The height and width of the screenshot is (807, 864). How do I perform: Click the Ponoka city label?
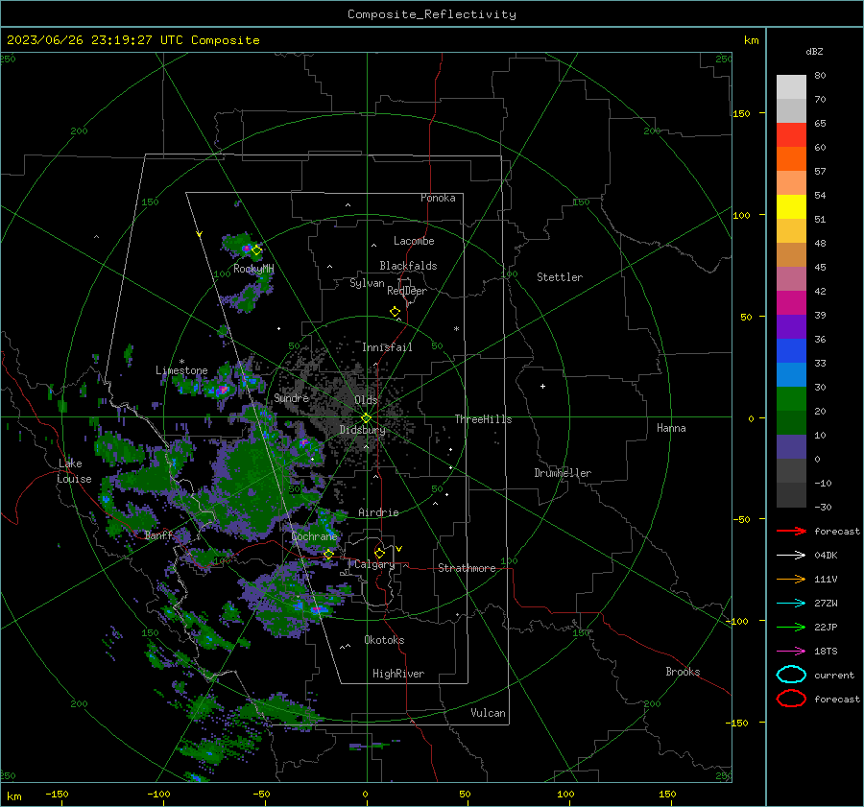pyautogui.click(x=438, y=198)
